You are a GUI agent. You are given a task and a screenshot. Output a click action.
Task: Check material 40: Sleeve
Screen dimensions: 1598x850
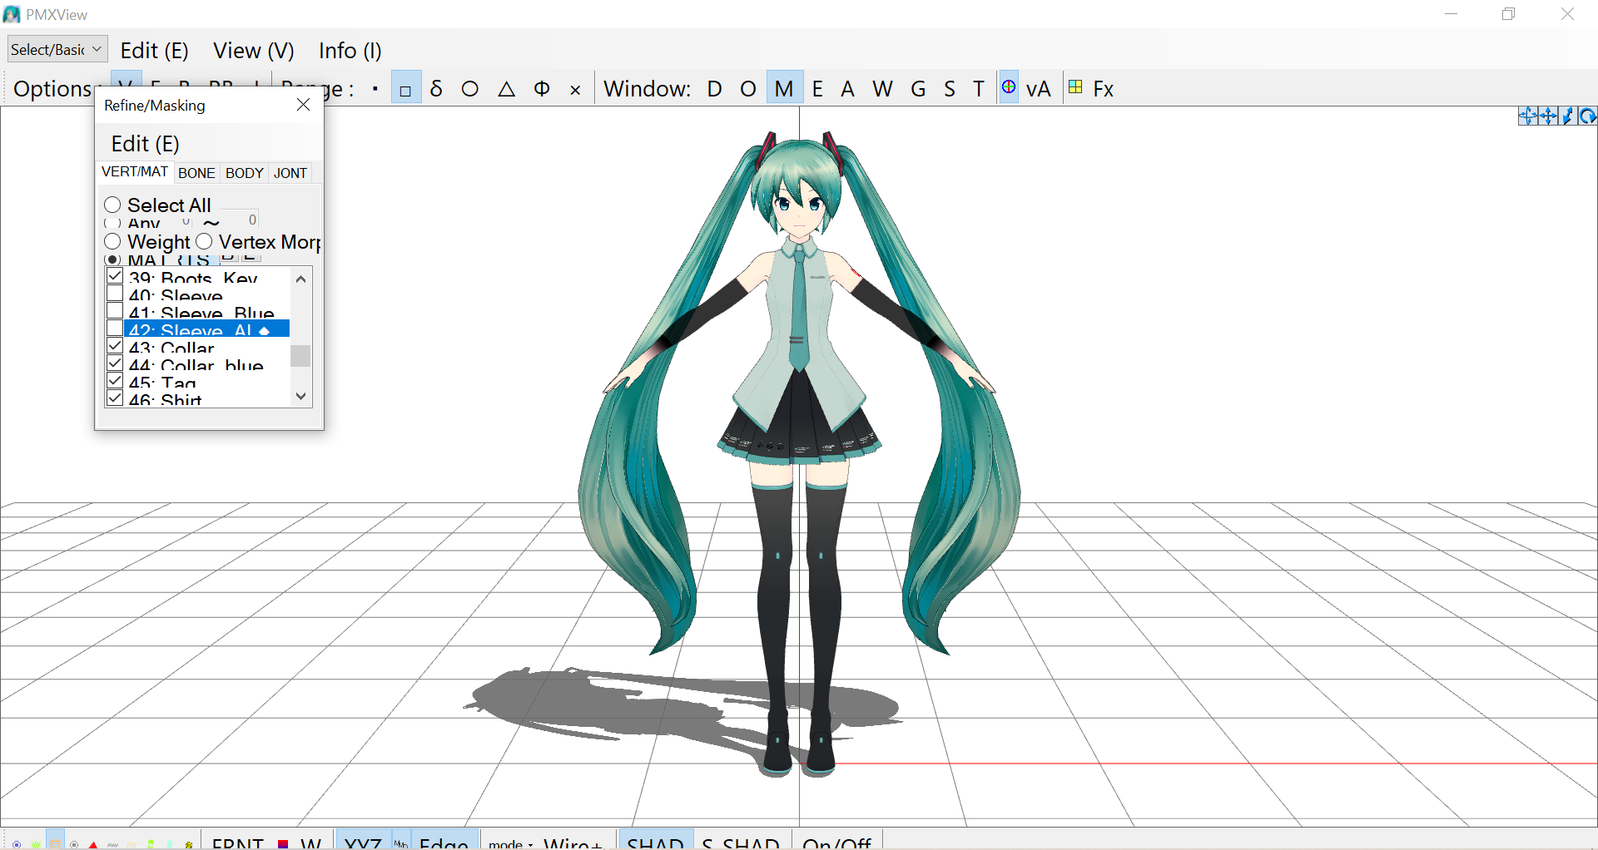(x=115, y=293)
